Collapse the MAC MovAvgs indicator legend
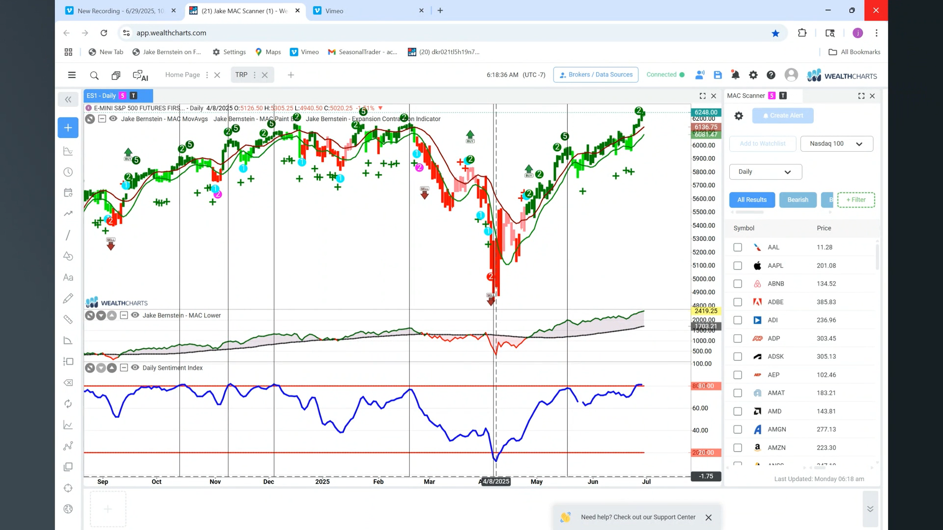Image resolution: width=943 pixels, height=530 pixels. click(102, 119)
